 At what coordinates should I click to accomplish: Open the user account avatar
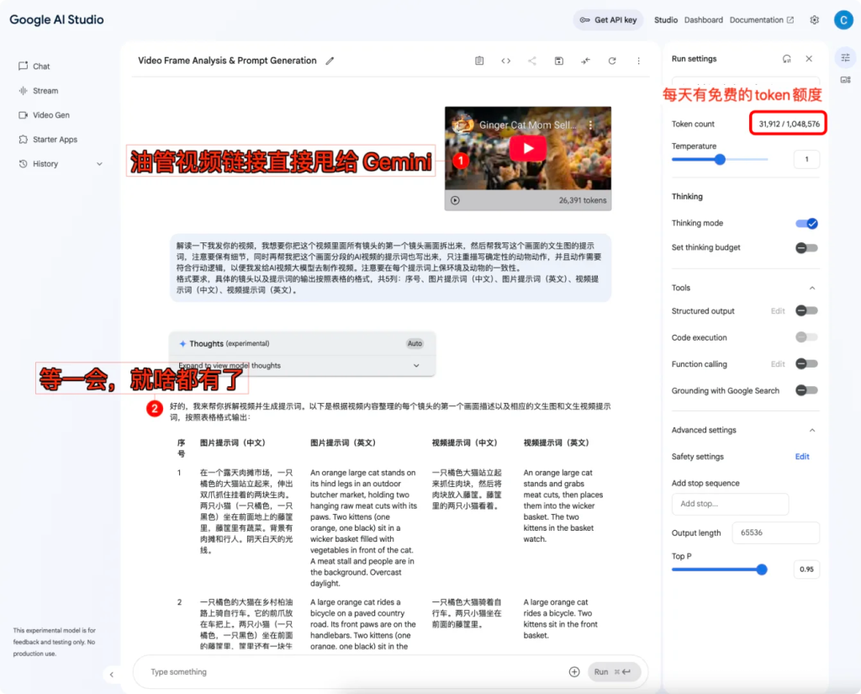[x=843, y=20]
